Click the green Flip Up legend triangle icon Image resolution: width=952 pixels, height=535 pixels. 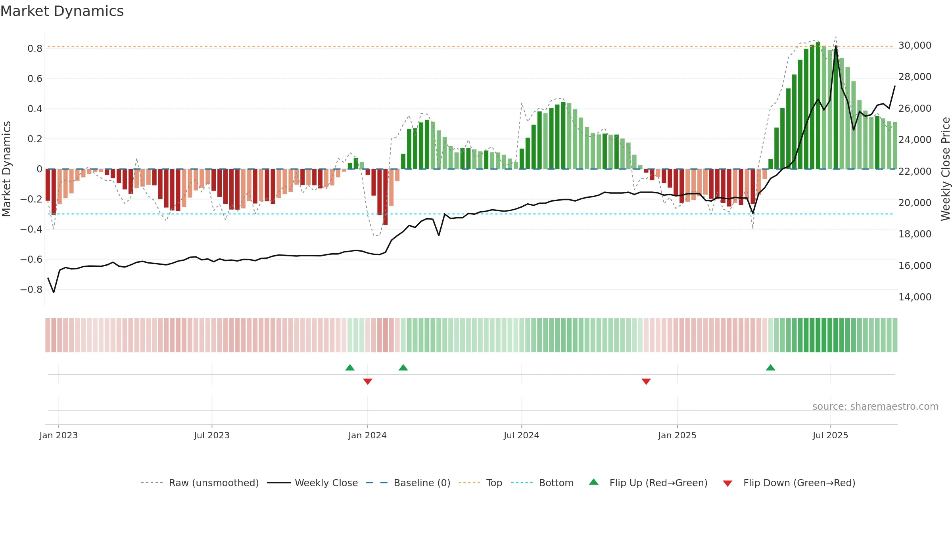click(x=594, y=482)
